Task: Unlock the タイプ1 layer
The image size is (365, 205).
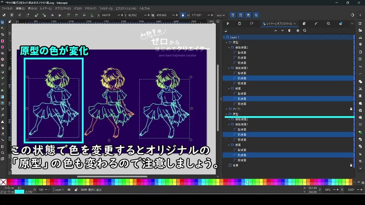Action: pos(351,108)
